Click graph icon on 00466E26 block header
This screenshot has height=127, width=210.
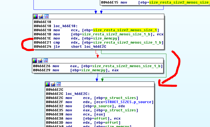coord(46,61)
